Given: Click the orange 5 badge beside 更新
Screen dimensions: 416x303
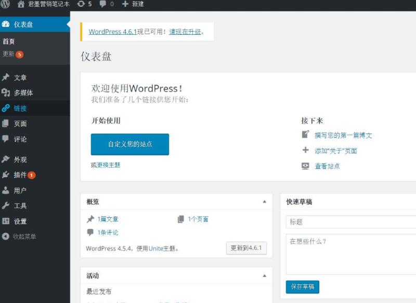Looking at the screenshot, I should click(x=19, y=55).
